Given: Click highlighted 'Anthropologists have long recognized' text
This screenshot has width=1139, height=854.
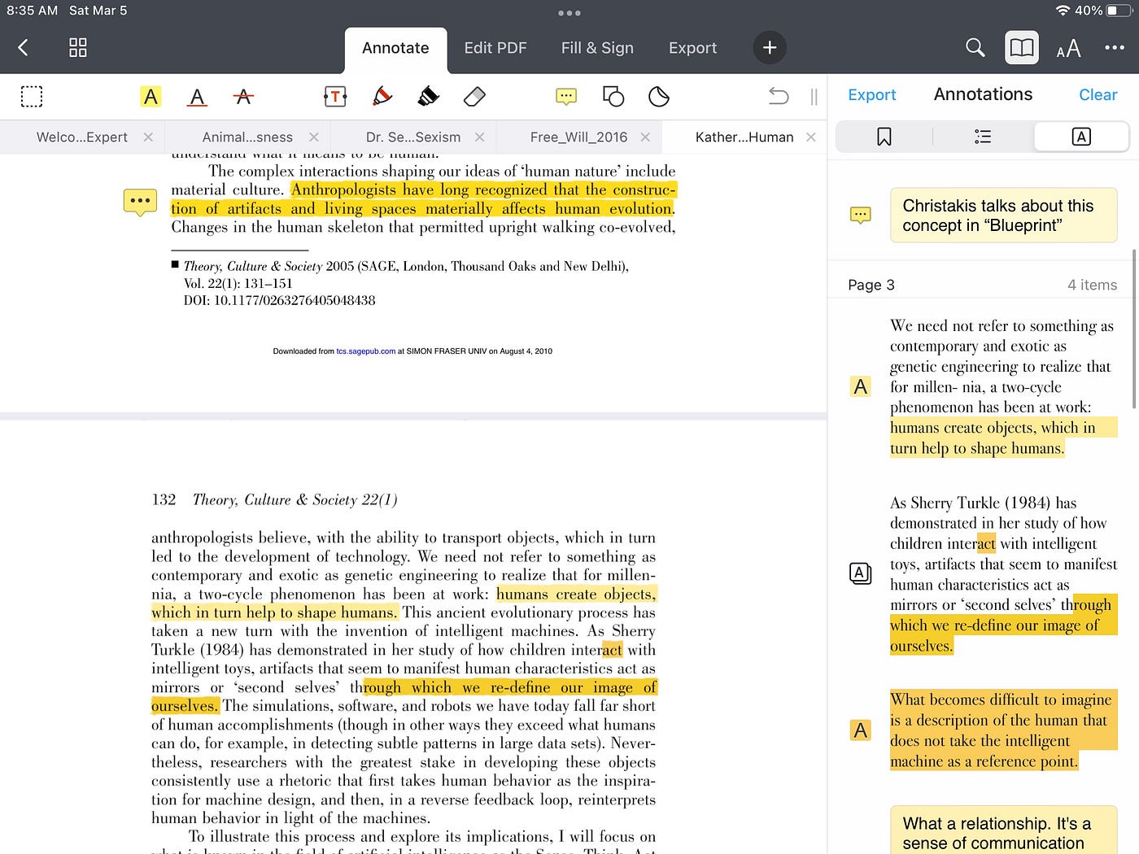Looking at the screenshot, I should tap(423, 199).
